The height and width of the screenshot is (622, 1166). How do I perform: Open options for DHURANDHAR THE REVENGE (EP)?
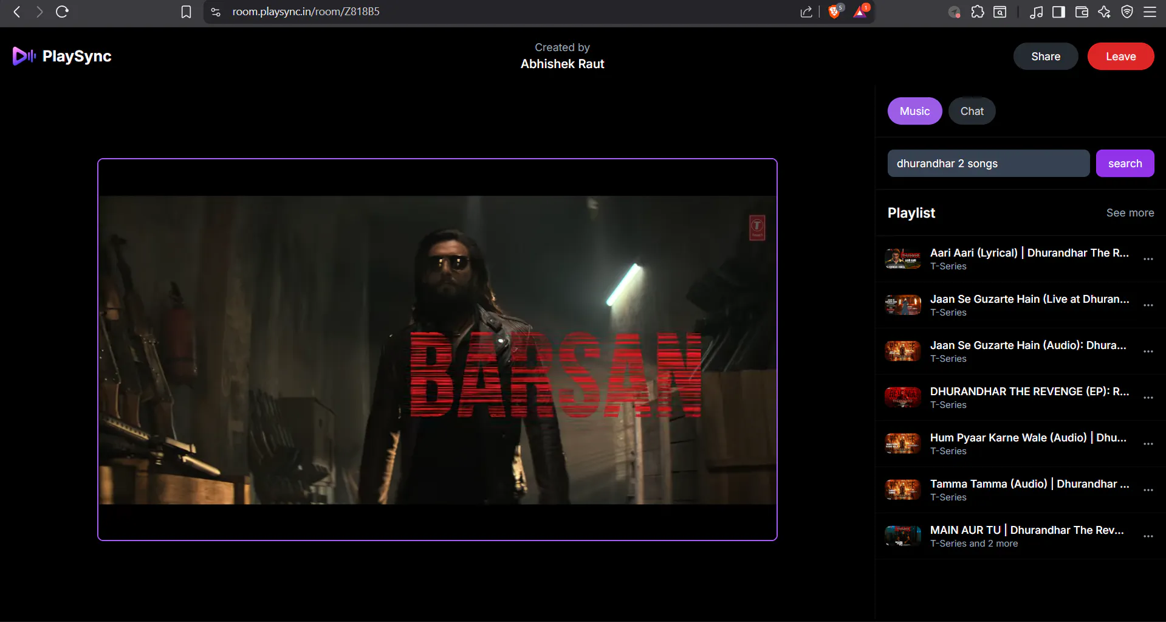(1148, 398)
